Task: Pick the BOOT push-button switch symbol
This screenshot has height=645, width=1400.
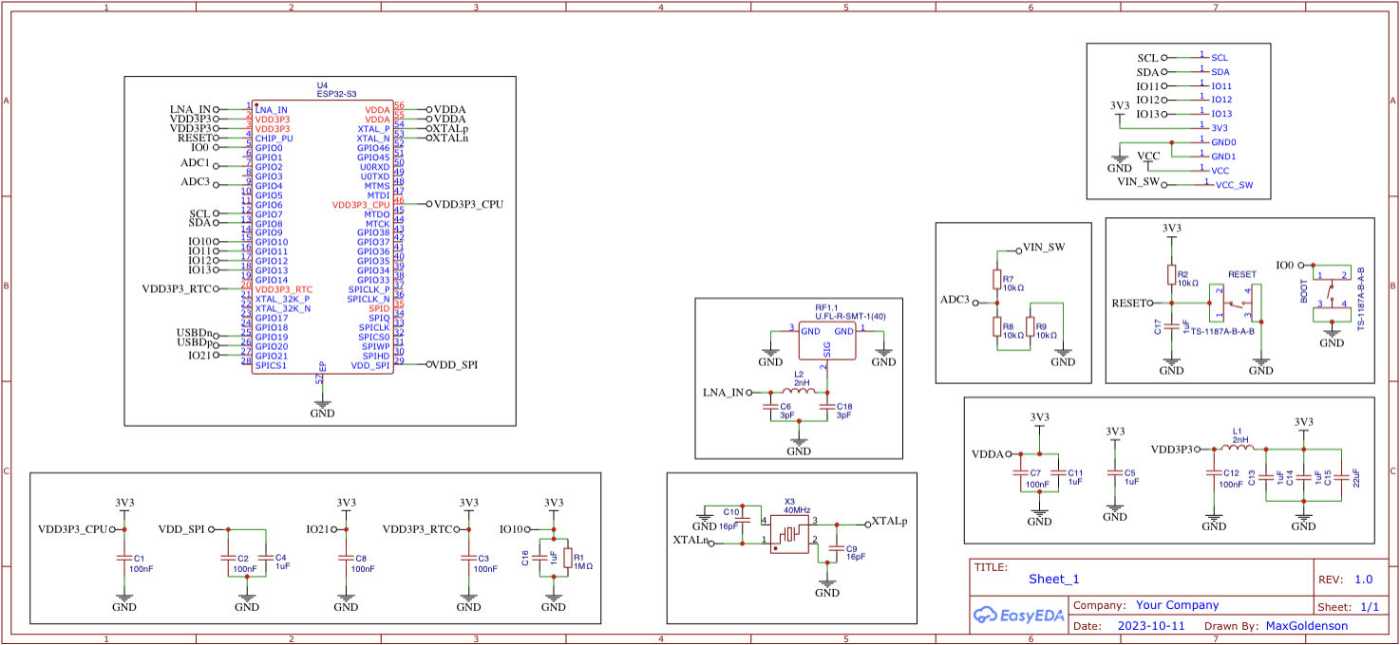Action: click(1332, 294)
